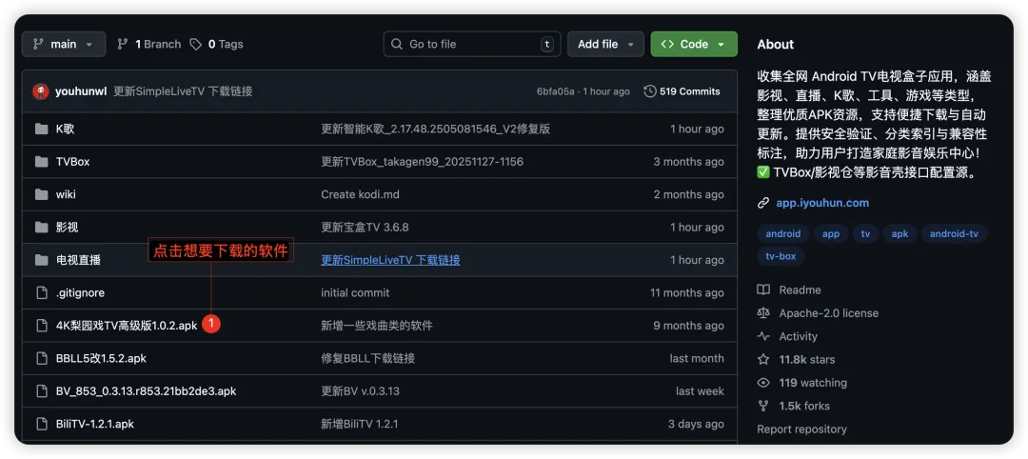Image resolution: width=1028 pixels, height=459 pixels.
Task: Open commit message 更新BV v.0.3.13
Action: (x=360, y=391)
